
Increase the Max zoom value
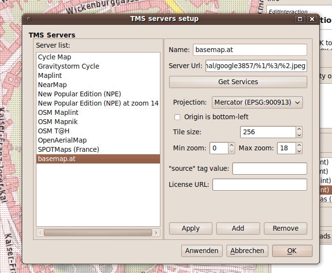[x=299, y=146]
